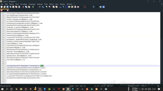Screen dimensions: 163x91
Task: Click line with hitesh@lexiconedutech.com
Action: [x=19, y=15]
